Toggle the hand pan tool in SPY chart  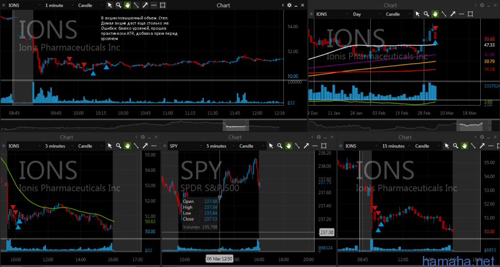[x=289, y=146]
